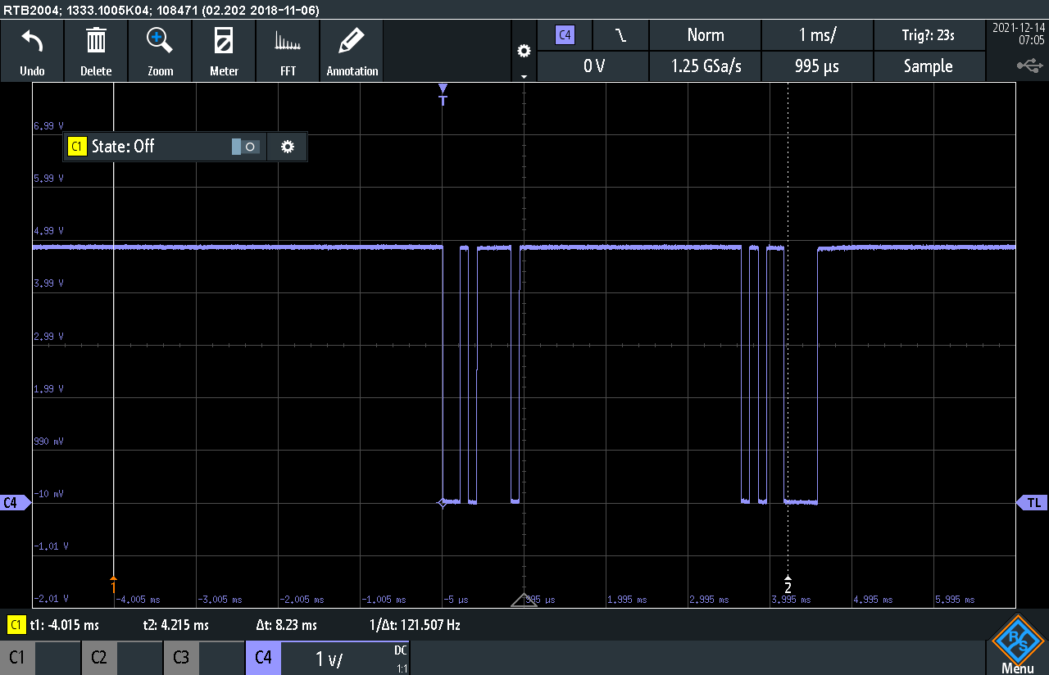Click the date and time display

(x=1019, y=34)
